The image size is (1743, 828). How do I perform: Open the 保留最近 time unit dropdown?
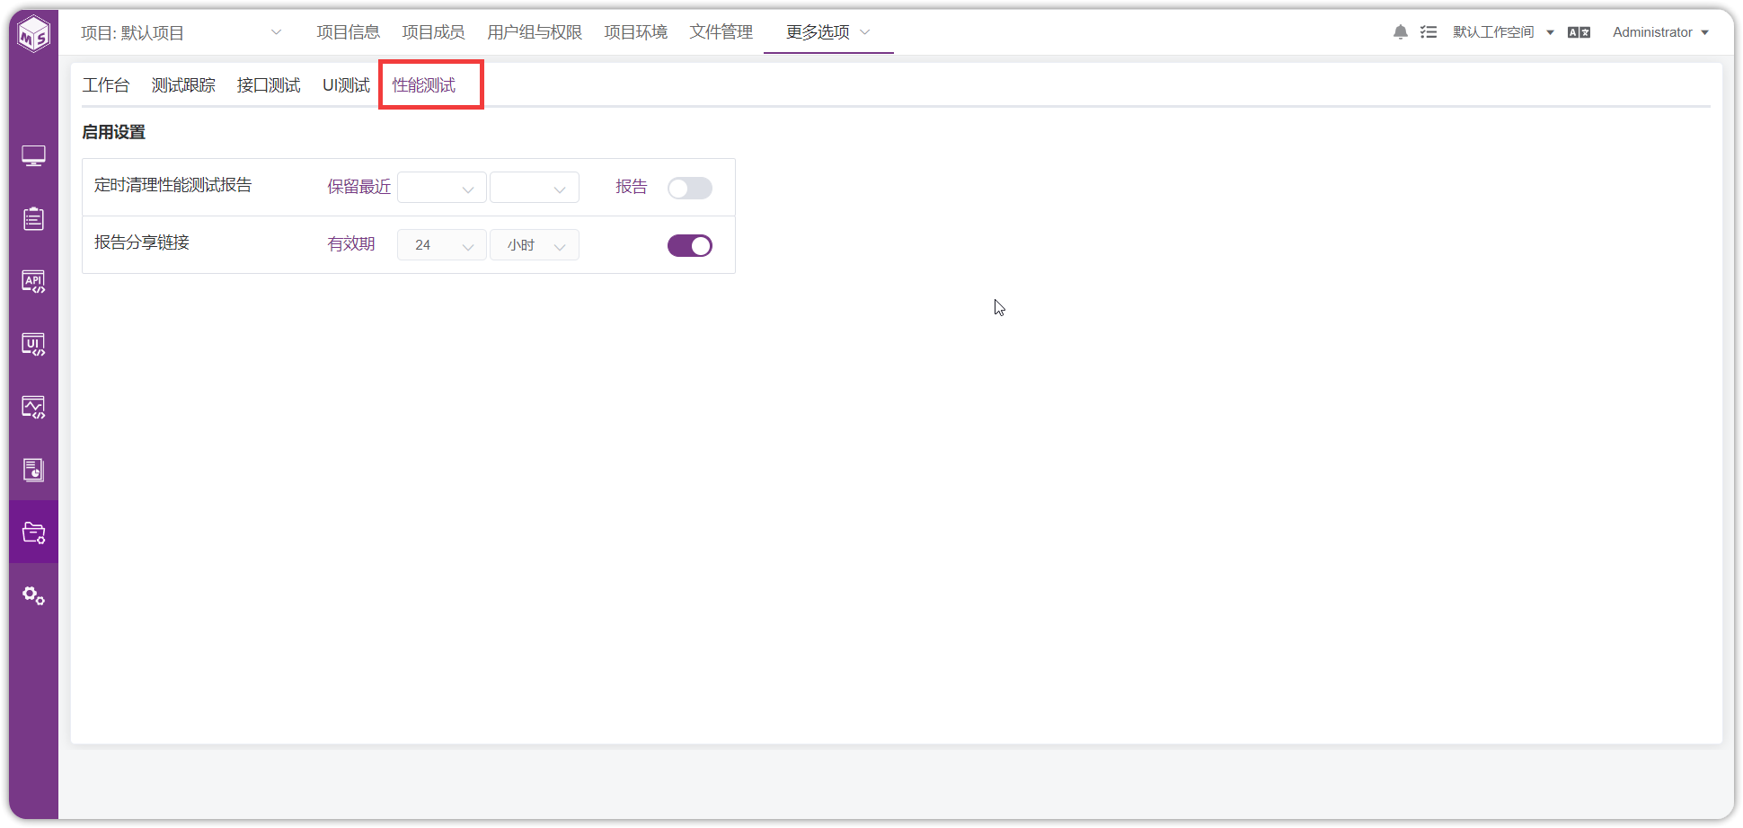[x=535, y=188]
